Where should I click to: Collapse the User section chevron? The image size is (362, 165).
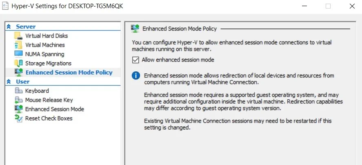[x=9, y=81]
